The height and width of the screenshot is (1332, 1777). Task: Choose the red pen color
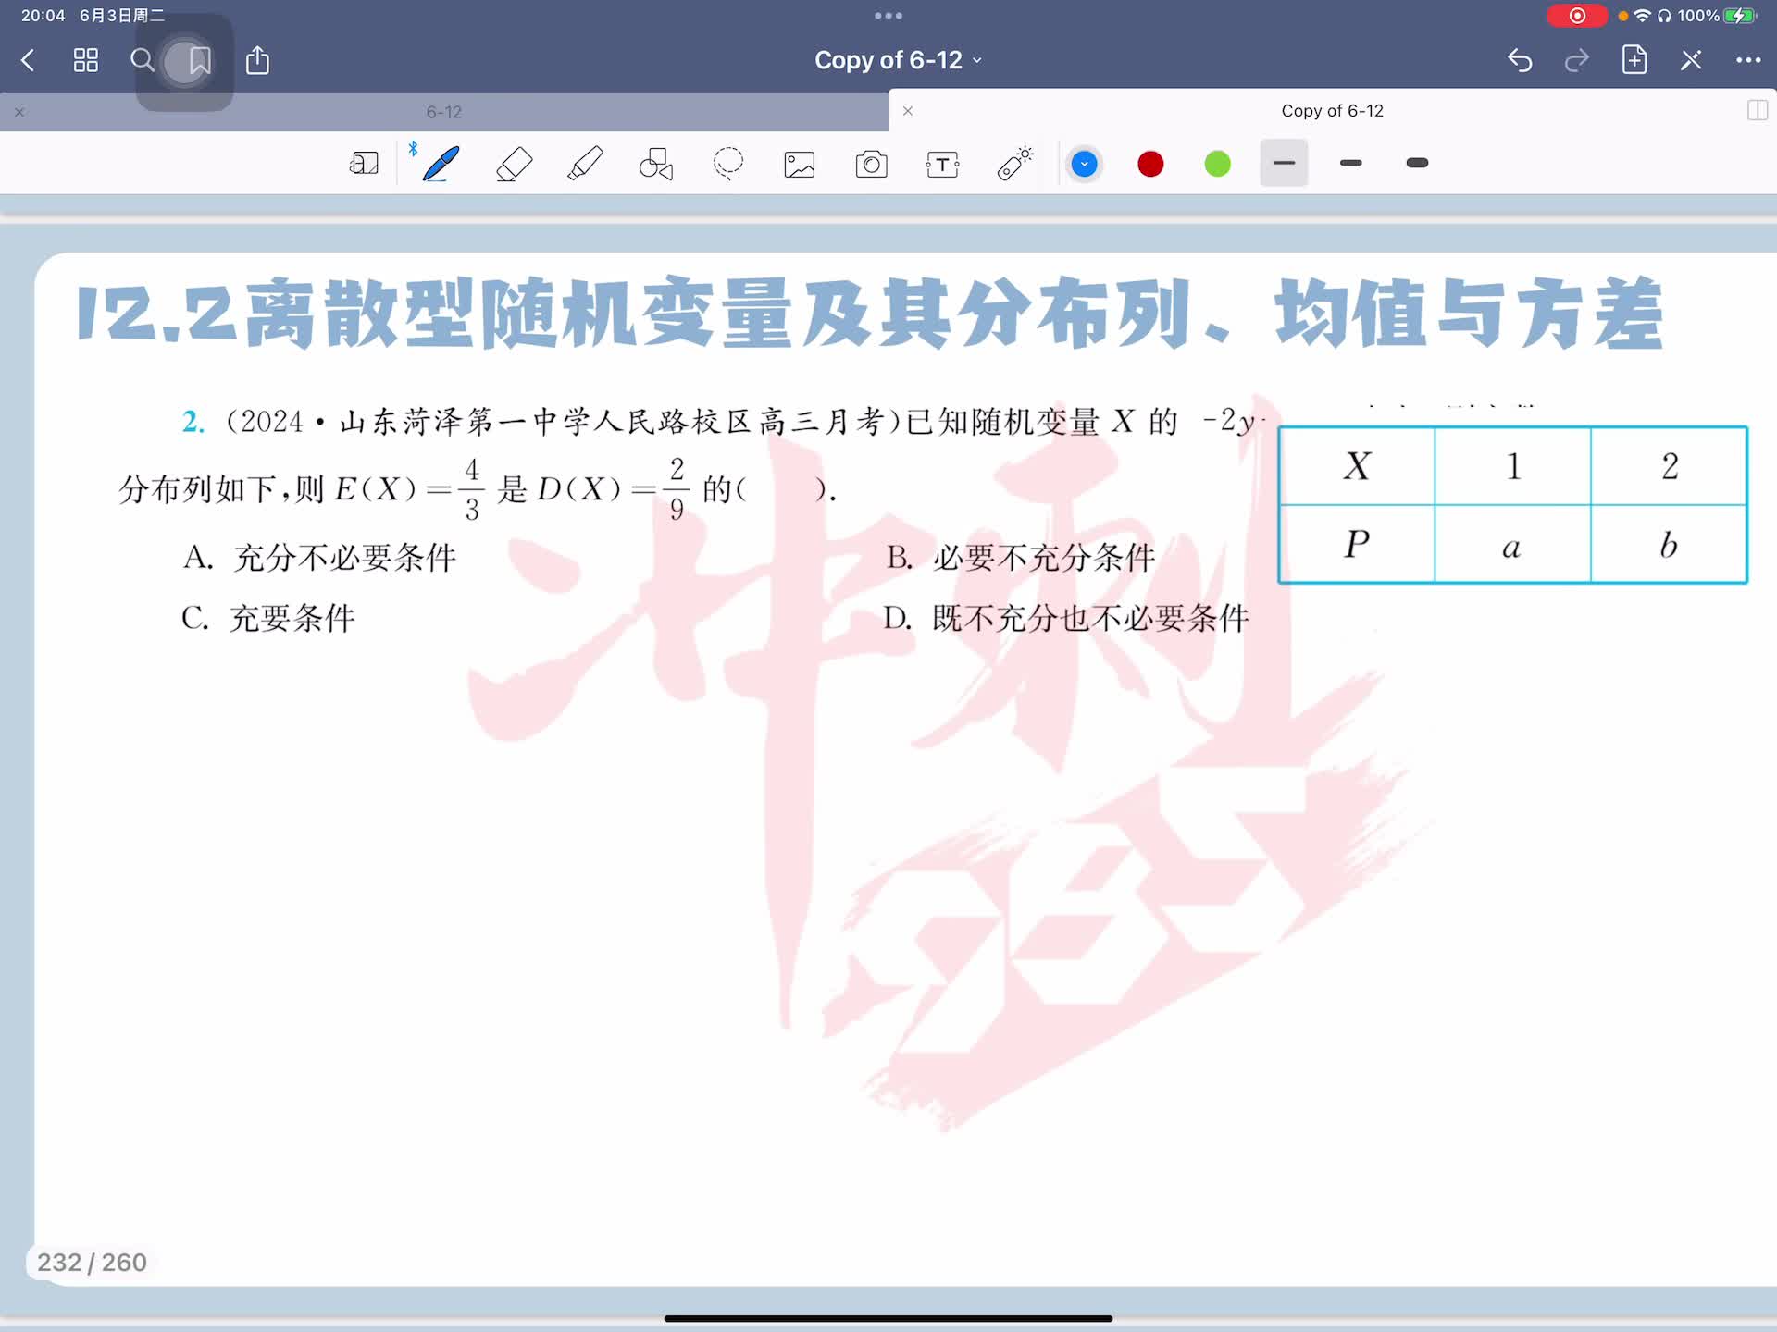(1150, 164)
